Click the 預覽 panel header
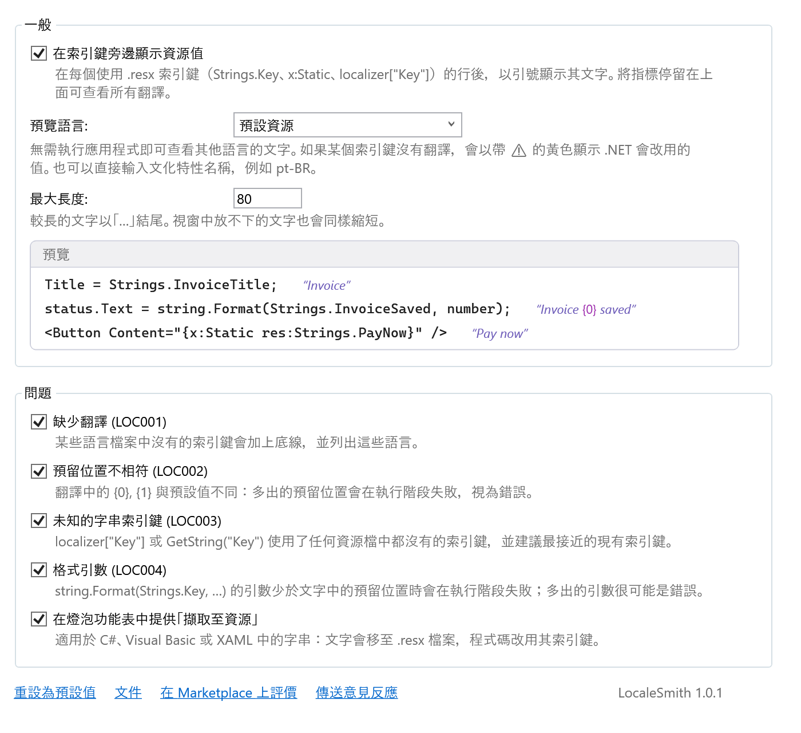This screenshot has height=733, width=801. click(384, 254)
